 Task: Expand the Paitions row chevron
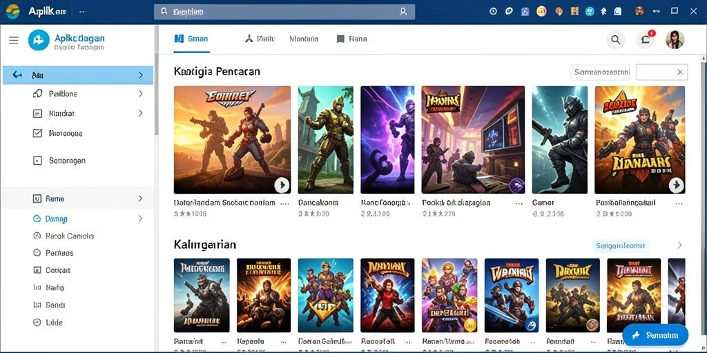pyautogui.click(x=141, y=94)
